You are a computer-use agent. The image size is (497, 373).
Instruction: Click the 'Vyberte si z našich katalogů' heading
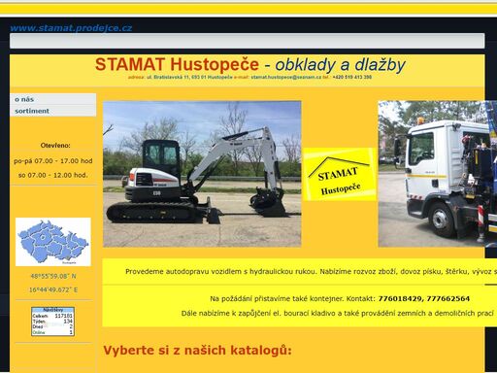197,351
